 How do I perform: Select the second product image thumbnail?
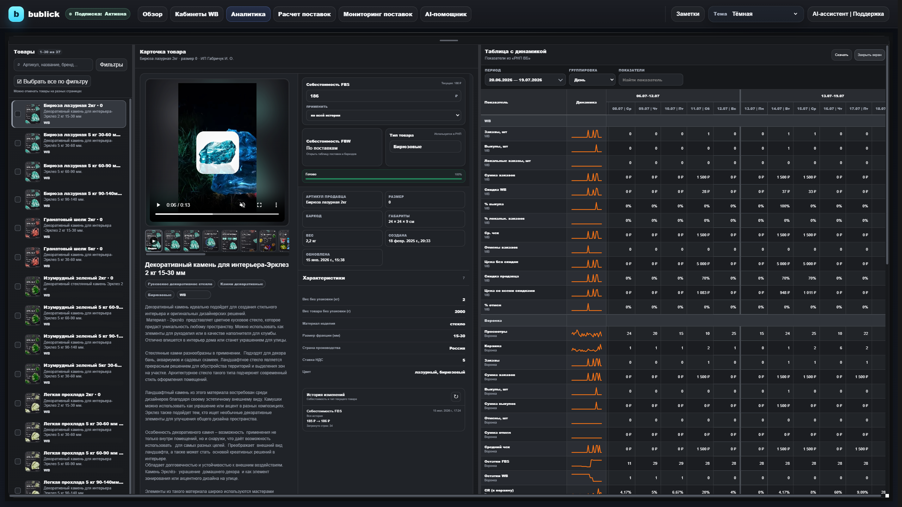(x=173, y=241)
